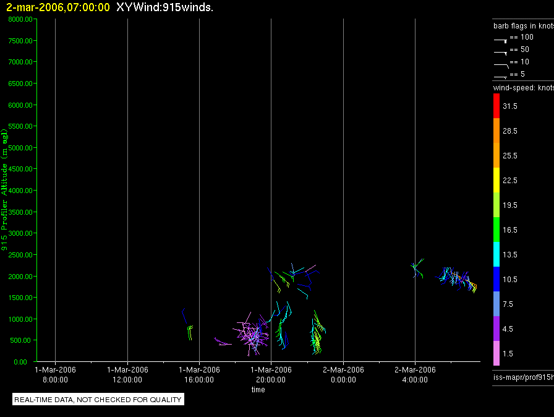The image size is (554, 417).
Task: Click the 915 Profiler Altitude axis title
Action: [4, 190]
